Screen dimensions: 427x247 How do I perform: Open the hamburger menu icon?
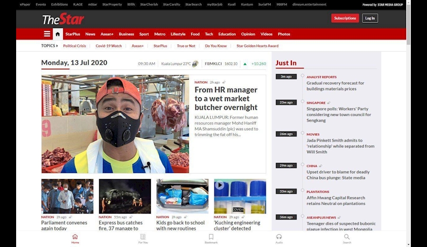(x=47, y=34)
